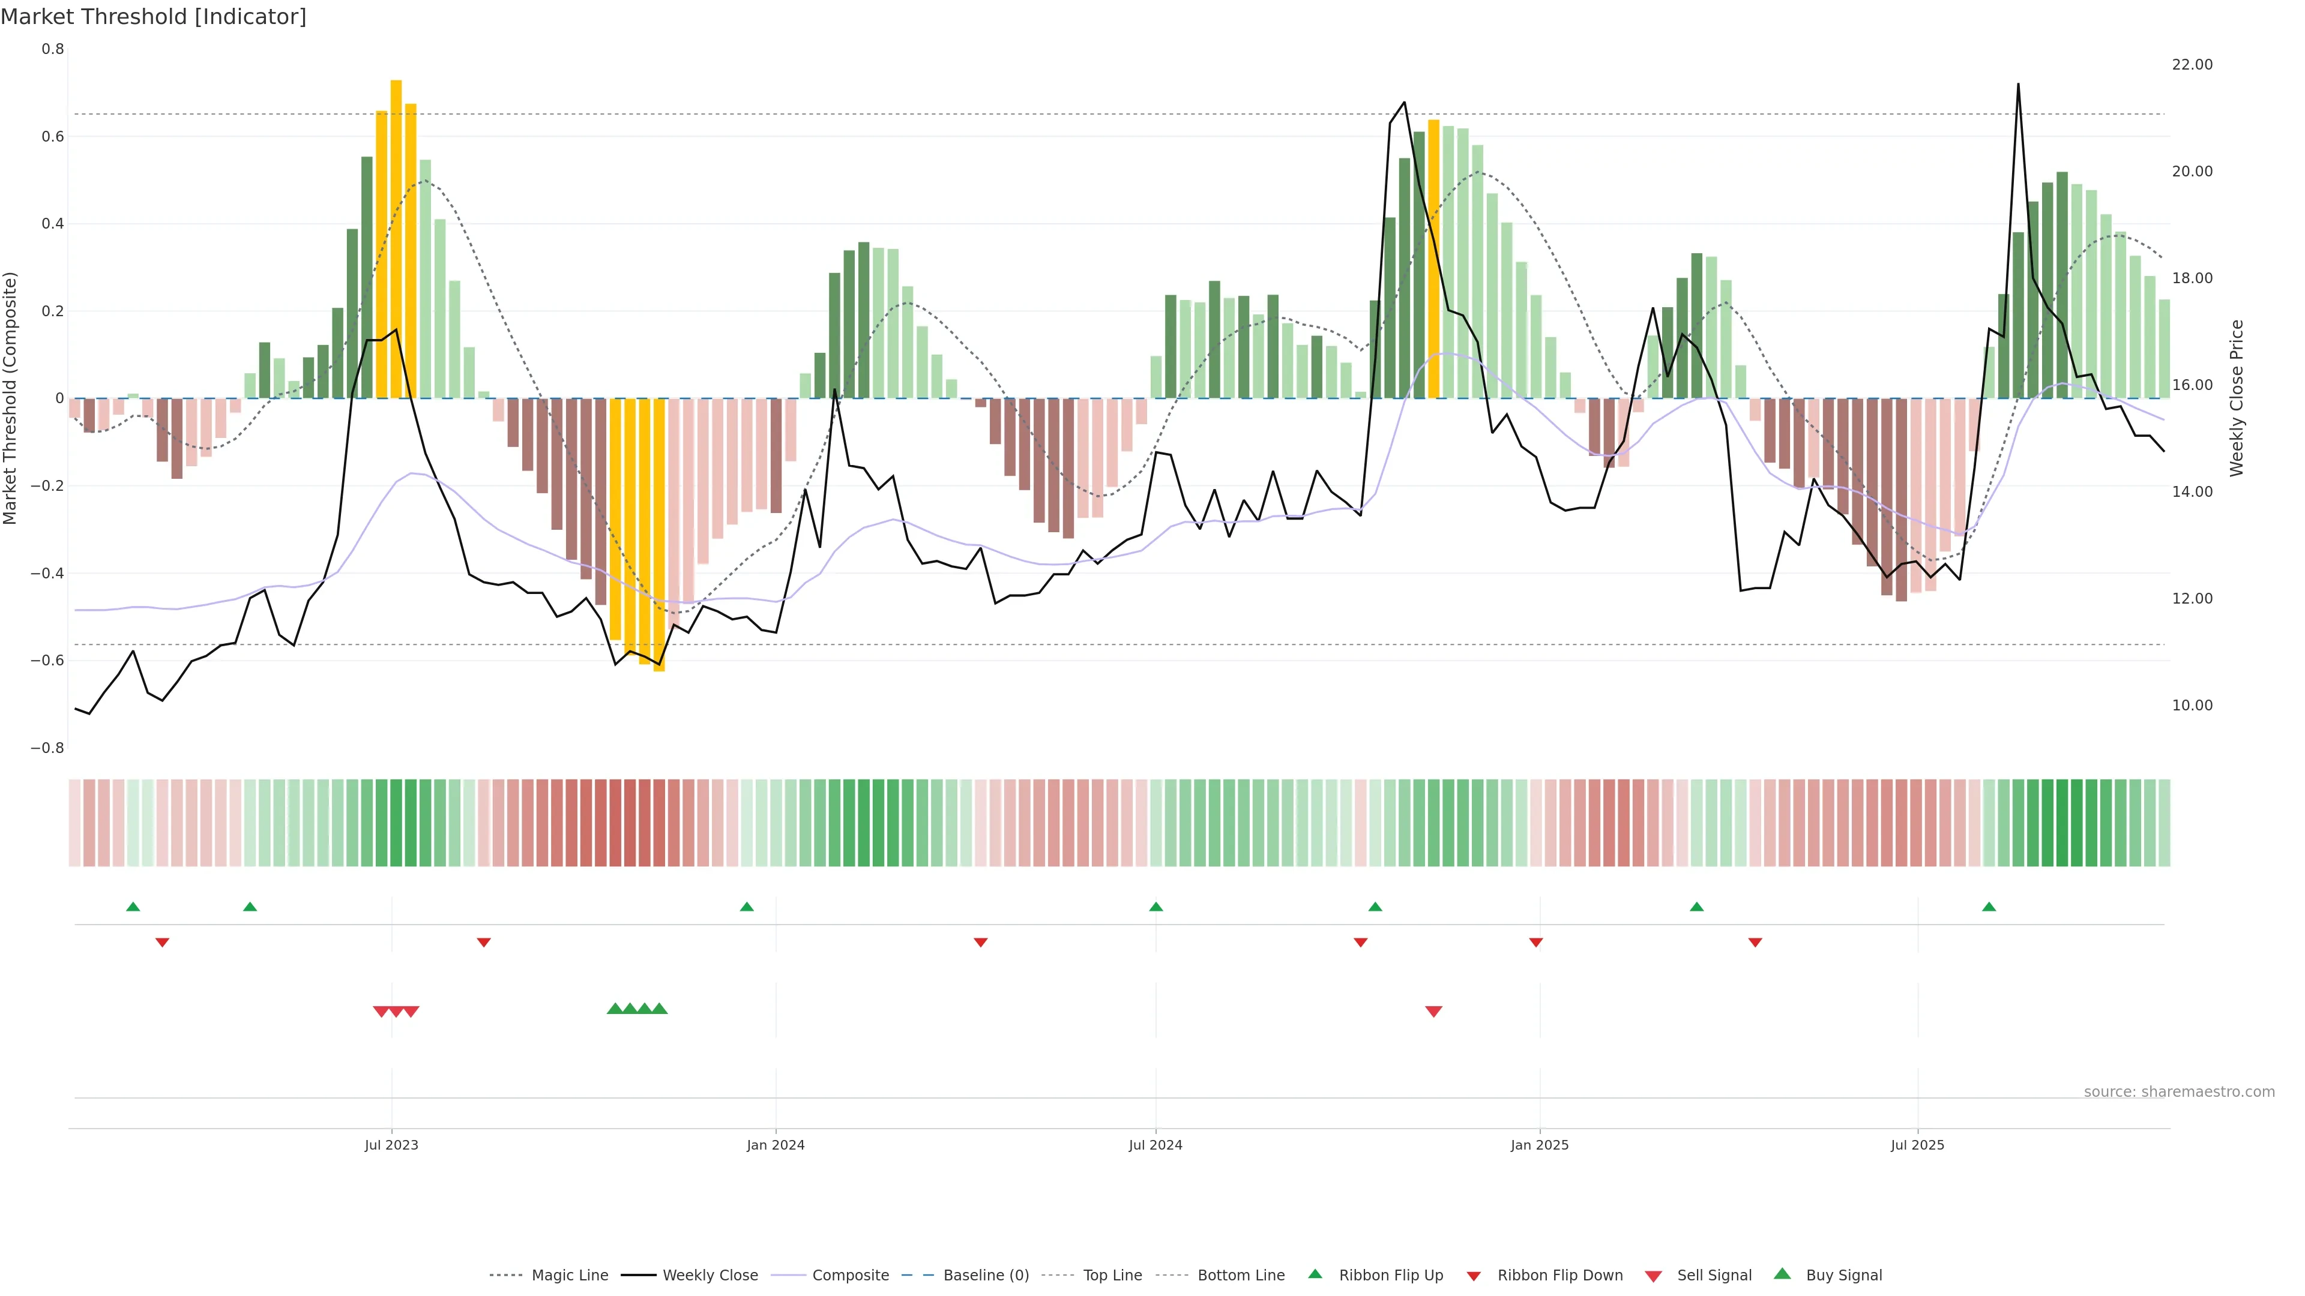This screenshot has height=1296, width=2305.
Task: Click the Top Line legend label
Action: [x=1112, y=1276]
